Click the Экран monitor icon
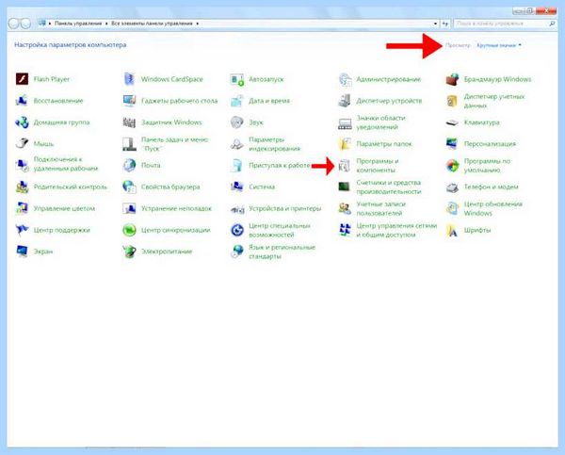The width and height of the screenshot is (565, 455). 22,252
